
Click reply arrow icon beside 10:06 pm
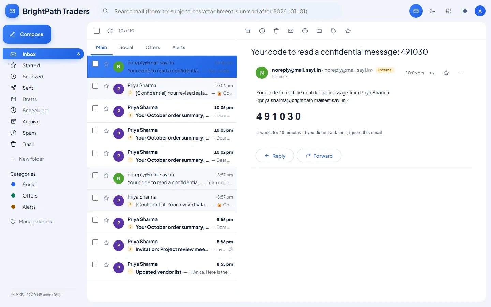[432, 73]
